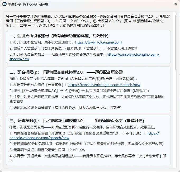Image resolution: width=180 pixels, height=172 pixels.
Task: Click heading 三、配音权限②:「豆包音频生成模型1.0」
Action: click(77, 121)
